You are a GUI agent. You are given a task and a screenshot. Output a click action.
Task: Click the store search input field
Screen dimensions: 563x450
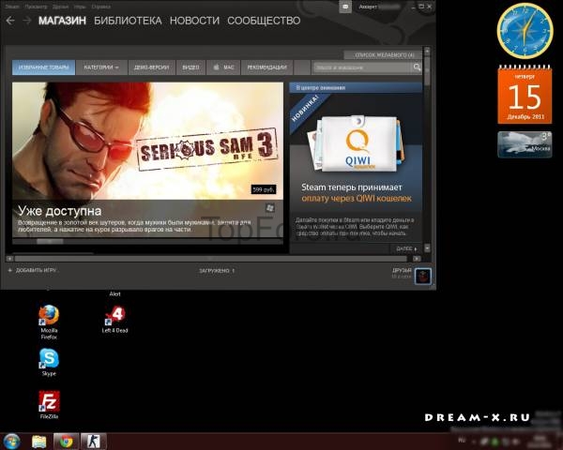[x=362, y=67]
